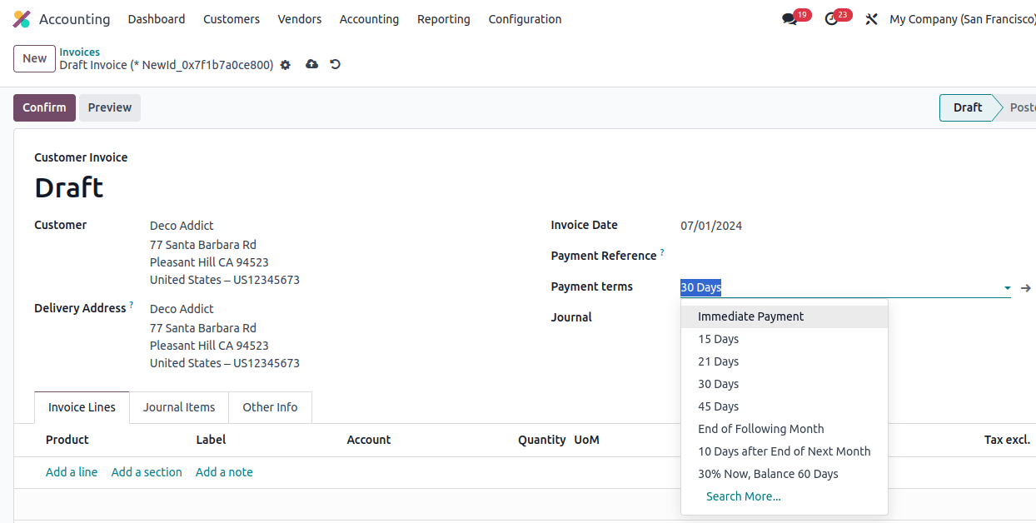This screenshot has width=1036, height=523.
Task: Save the record with cloud icon
Action: click(311, 64)
